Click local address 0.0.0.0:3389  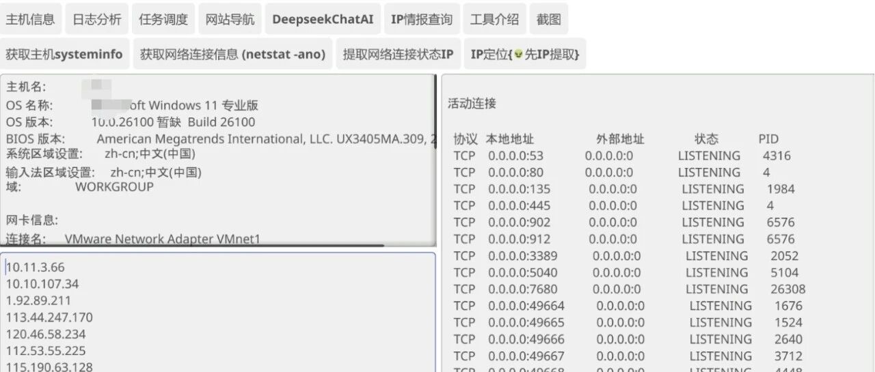coord(523,256)
